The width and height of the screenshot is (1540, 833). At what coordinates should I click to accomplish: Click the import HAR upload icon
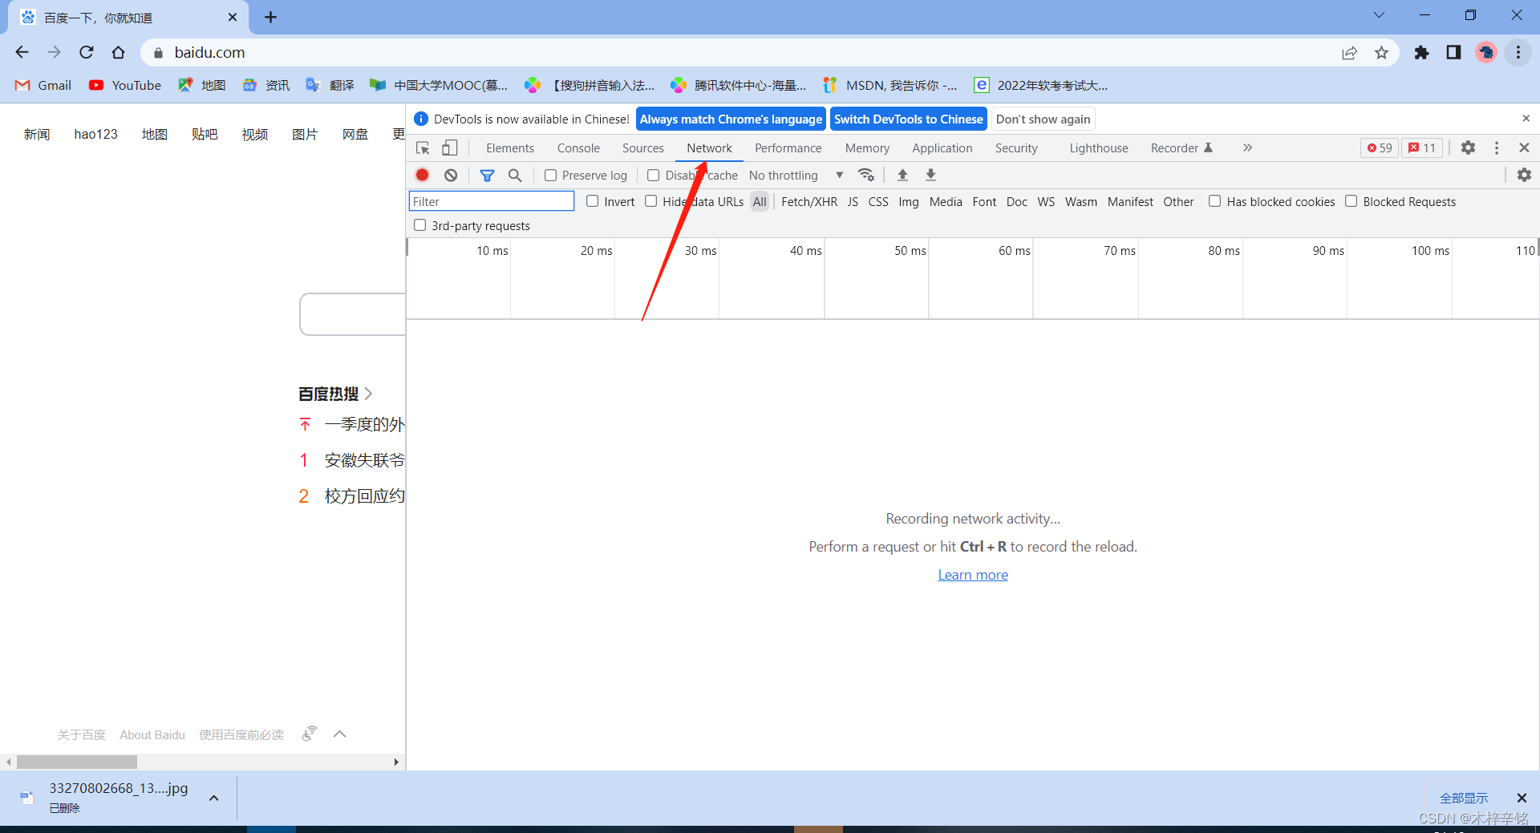coord(902,175)
